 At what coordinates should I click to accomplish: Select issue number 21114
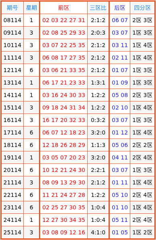tap(12, 182)
